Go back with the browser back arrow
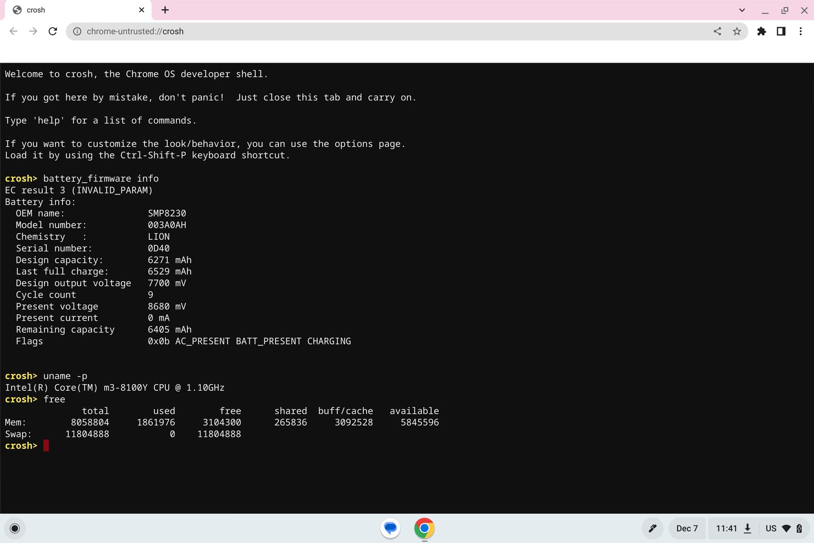The width and height of the screenshot is (814, 543). point(14,31)
